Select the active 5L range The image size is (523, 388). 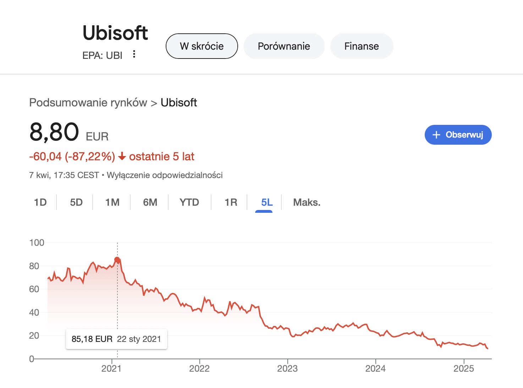[x=267, y=203]
